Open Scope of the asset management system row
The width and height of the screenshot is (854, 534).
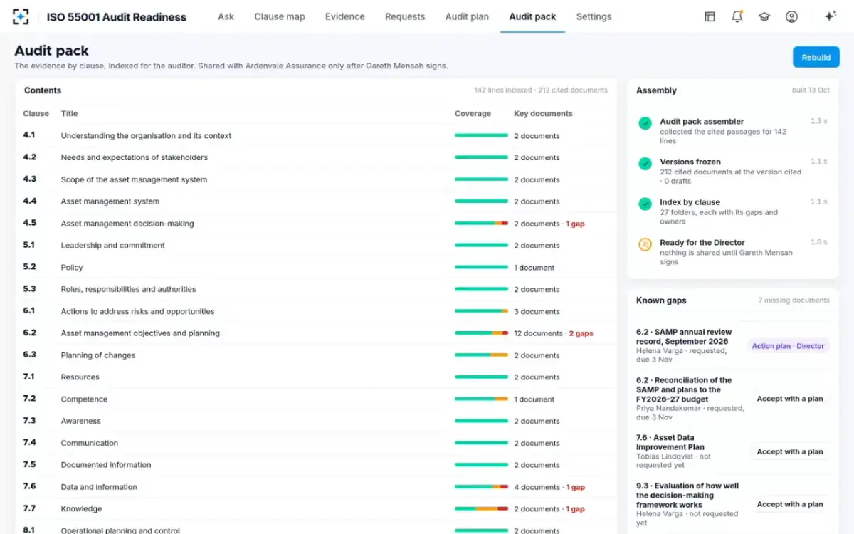316,179
